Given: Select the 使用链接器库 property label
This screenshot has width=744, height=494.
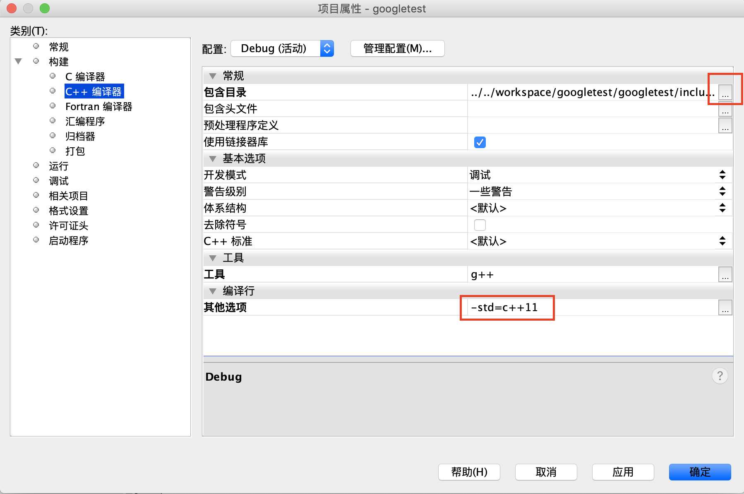Looking at the screenshot, I should [236, 142].
